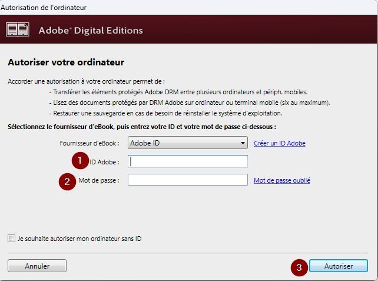The height and width of the screenshot is (281, 378).
Task: Open the Fournisseur d'eBook combo box
Action: (187, 143)
